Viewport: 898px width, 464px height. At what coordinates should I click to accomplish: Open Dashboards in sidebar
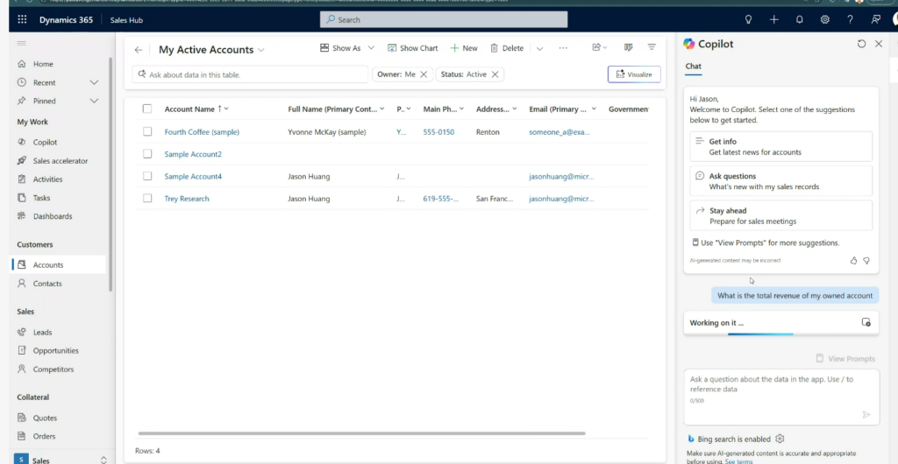[x=52, y=216]
